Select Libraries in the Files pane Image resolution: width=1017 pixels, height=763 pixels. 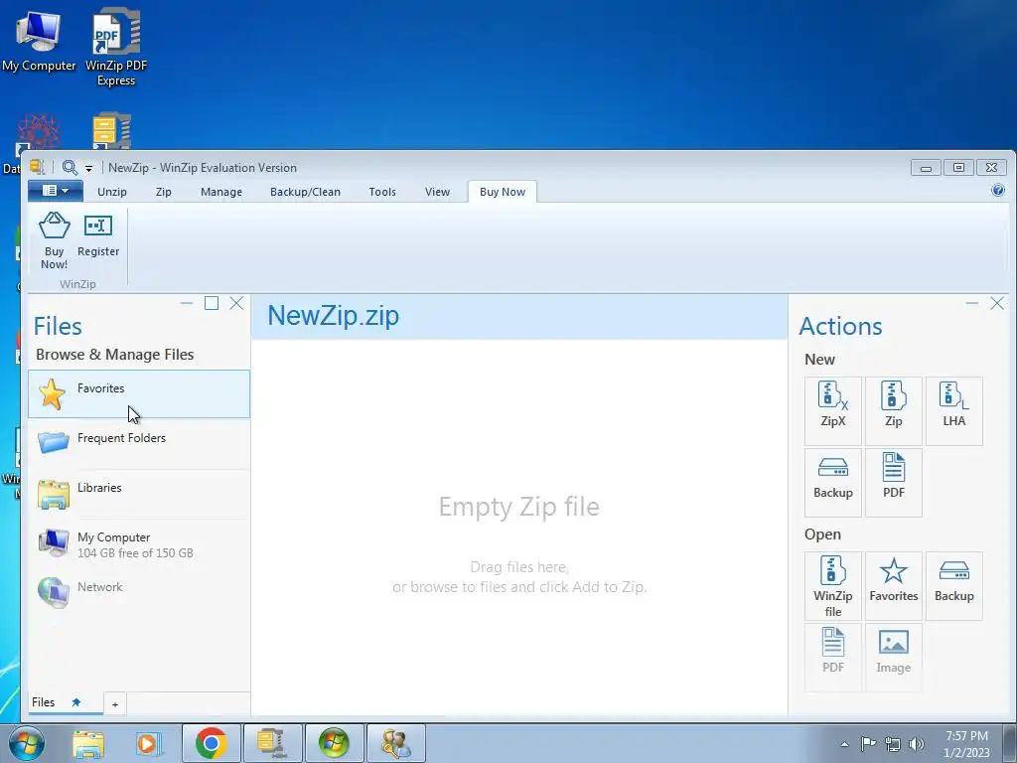coord(139,494)
